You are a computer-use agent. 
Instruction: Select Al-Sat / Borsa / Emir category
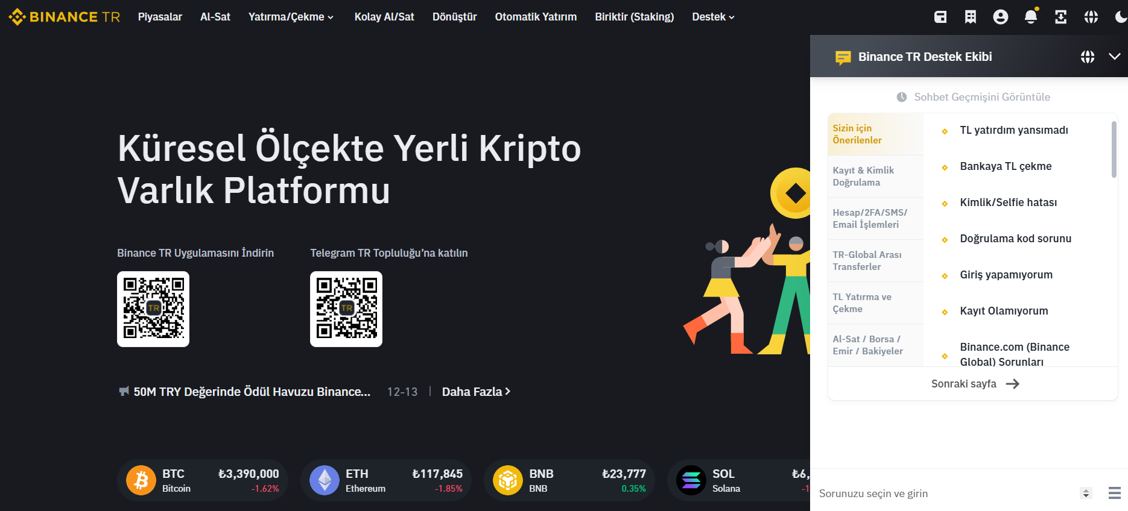pyautogui.click(x=876, y=345)
